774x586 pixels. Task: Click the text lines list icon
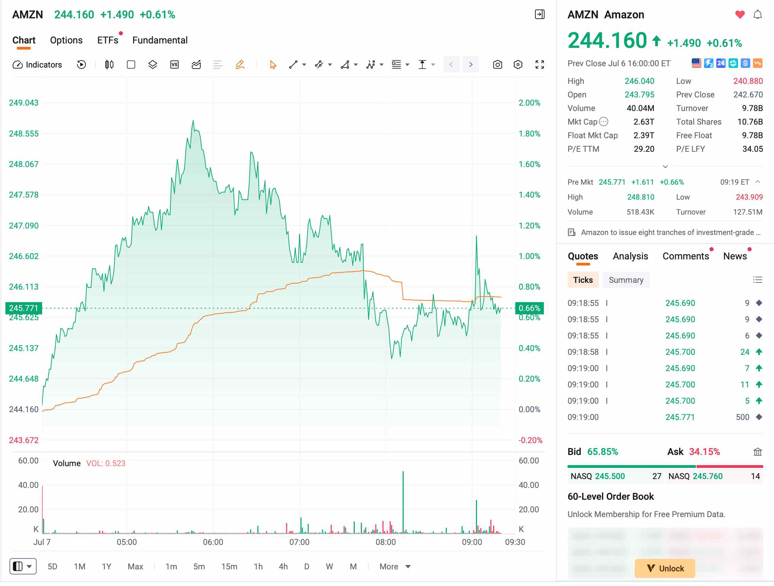(x=218, y=65)
